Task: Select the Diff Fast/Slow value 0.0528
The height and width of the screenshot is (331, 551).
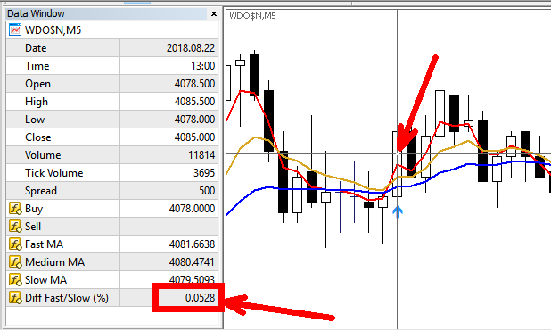Action: (201, 298)
